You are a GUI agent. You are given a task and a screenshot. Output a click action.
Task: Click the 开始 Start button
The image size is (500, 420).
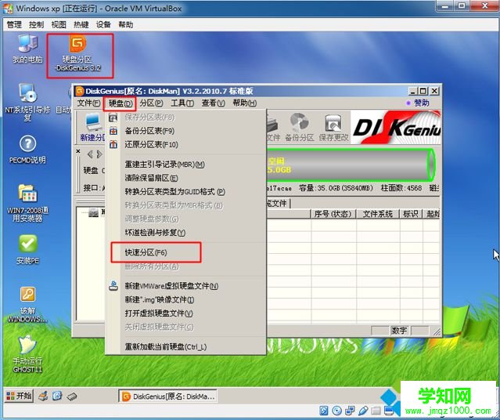pos(19,396)
